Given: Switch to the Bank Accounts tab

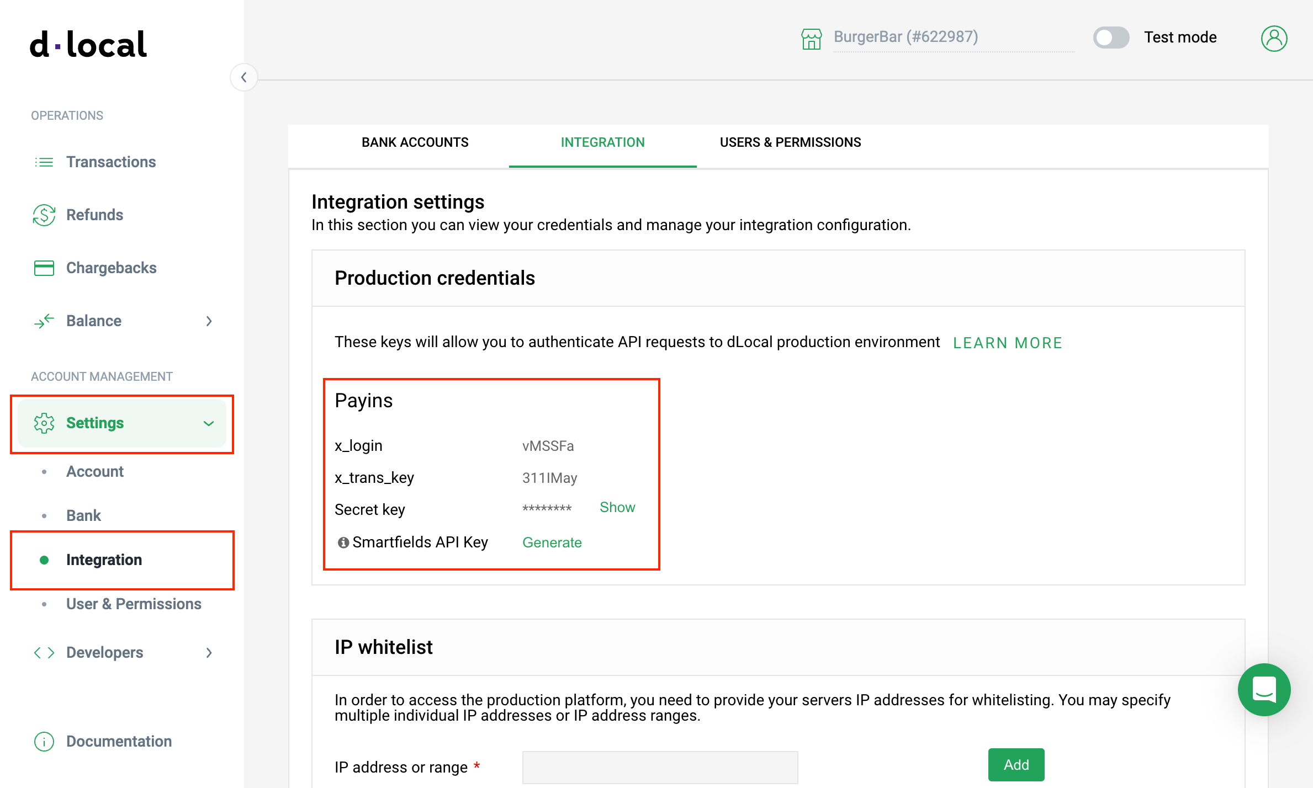Looking at the screenshot, I should 415,142.
